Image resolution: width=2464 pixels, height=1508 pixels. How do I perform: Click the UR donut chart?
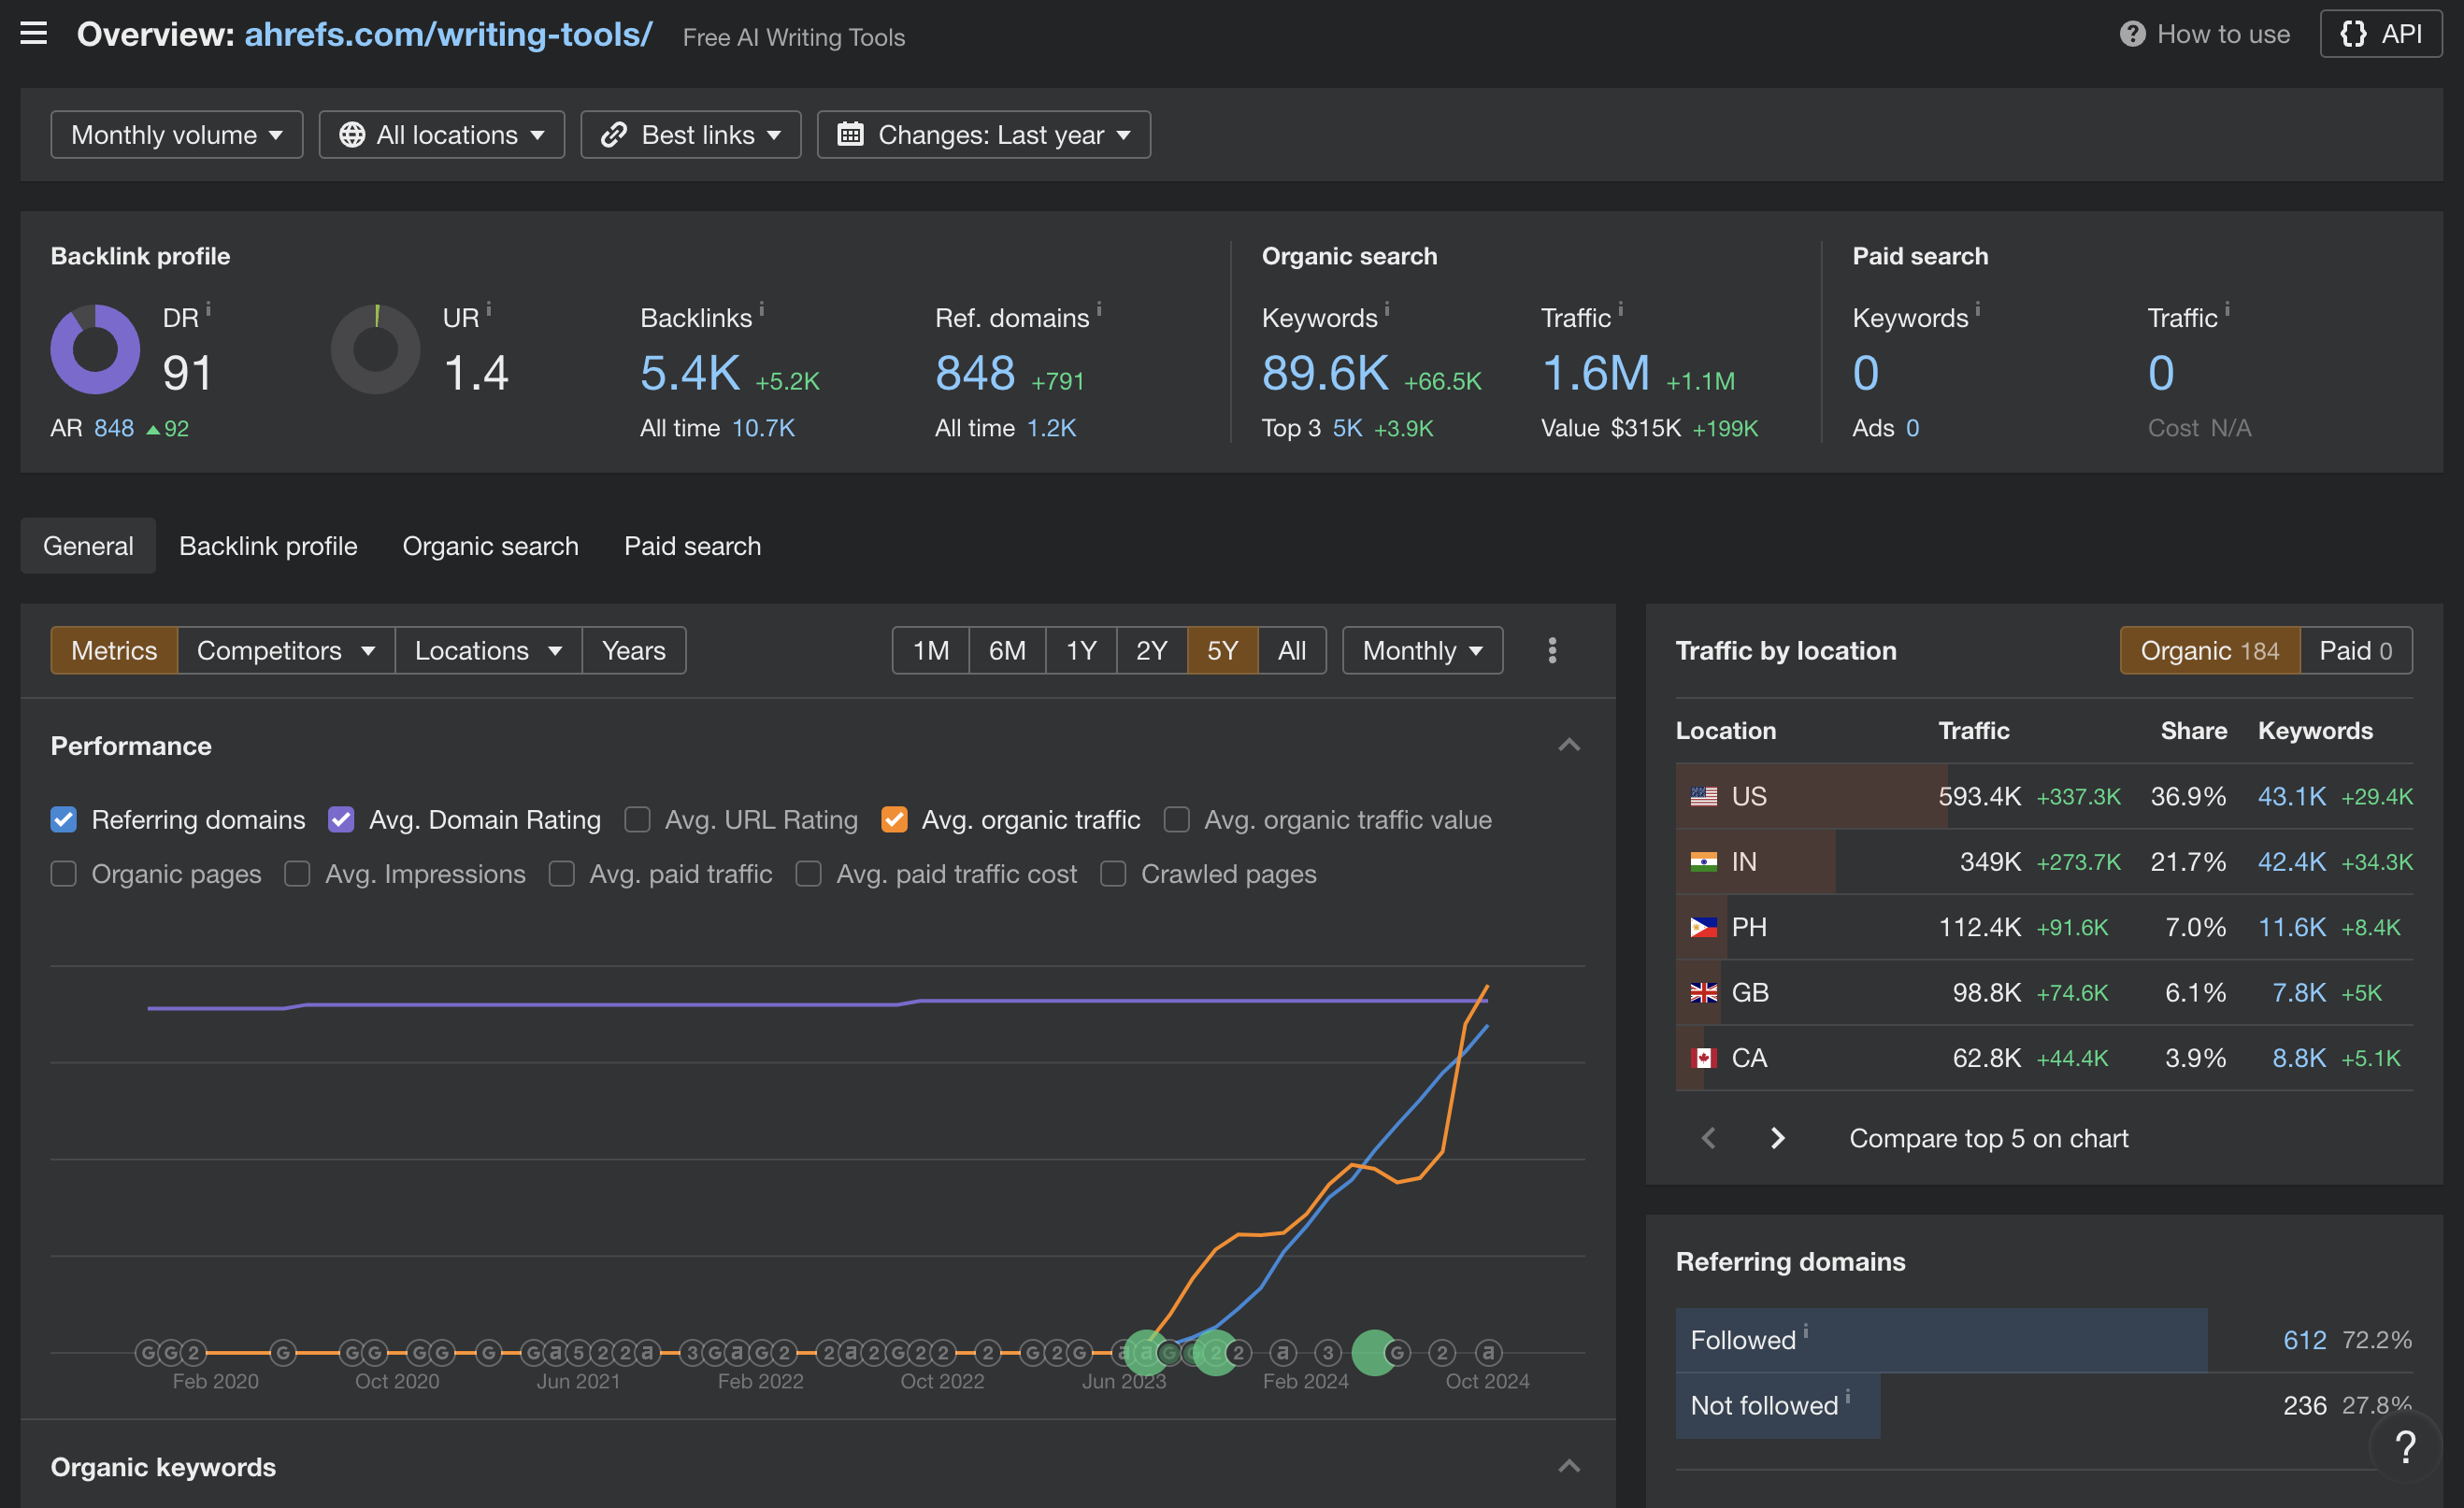[376, 349]
